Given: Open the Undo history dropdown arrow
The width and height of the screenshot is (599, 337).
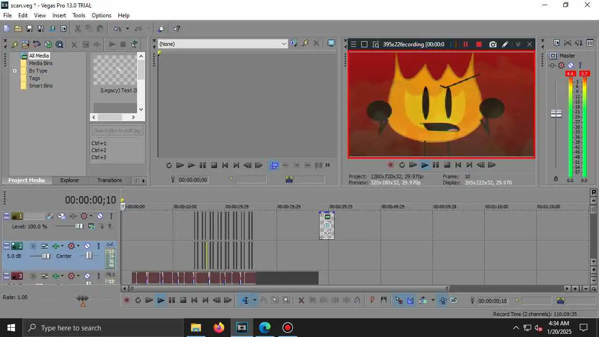Looking at the screenshot, I should [x=127, y=29].
